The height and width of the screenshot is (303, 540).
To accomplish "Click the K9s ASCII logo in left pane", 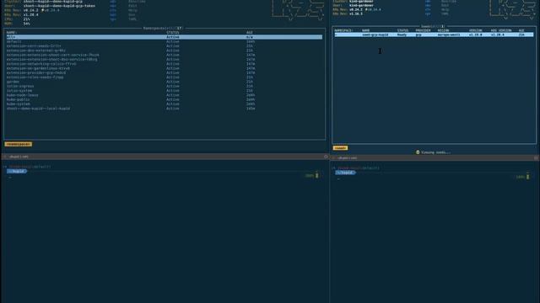I will pyautogui.click(x=298, y=9).
